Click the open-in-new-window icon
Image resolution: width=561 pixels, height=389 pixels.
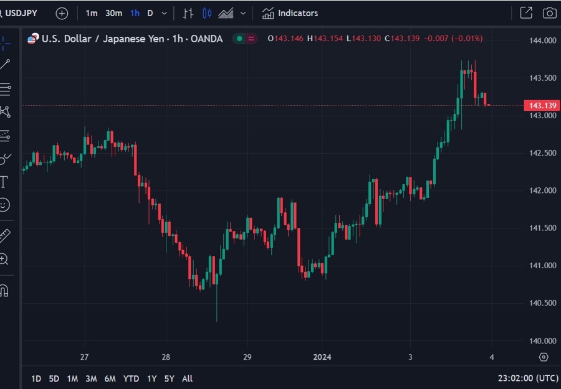point(525,12)
